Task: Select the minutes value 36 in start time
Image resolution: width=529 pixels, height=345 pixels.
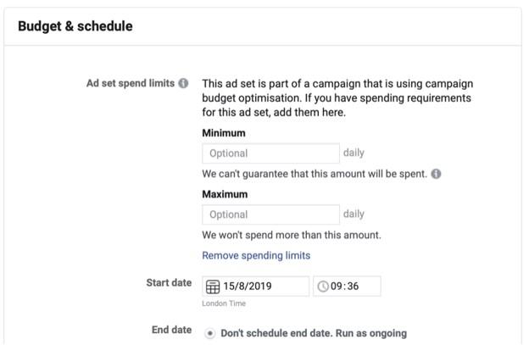Action: (352, 287)
